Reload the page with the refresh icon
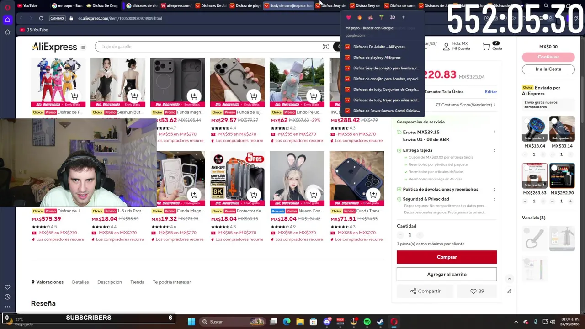585x329 pixels. (41, 18)
